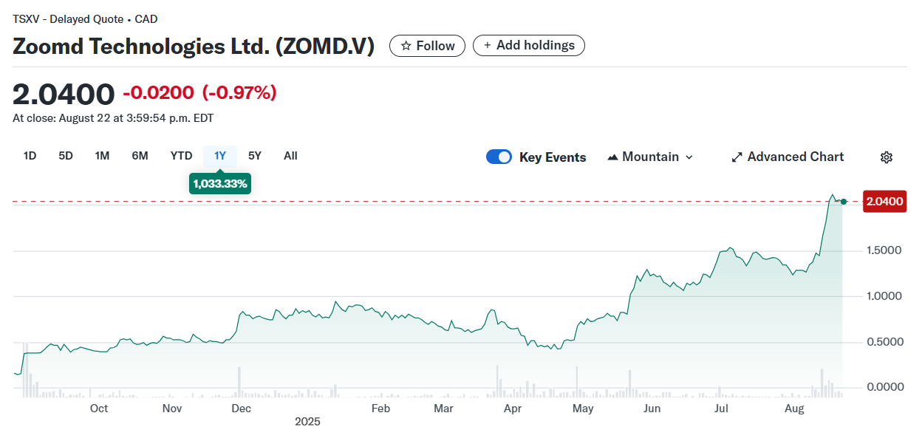Click the Advanced Chart link
Viewport: 922px width, 427px height.
[788, 157]
